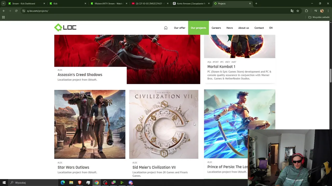This screenshot has width=332, height=186.
Task: Open the Prince of Persia project title
Action: [227, 167]
